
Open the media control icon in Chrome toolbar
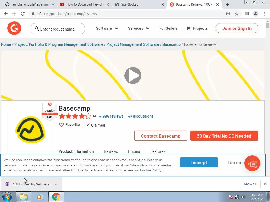[x=247, y=14]
